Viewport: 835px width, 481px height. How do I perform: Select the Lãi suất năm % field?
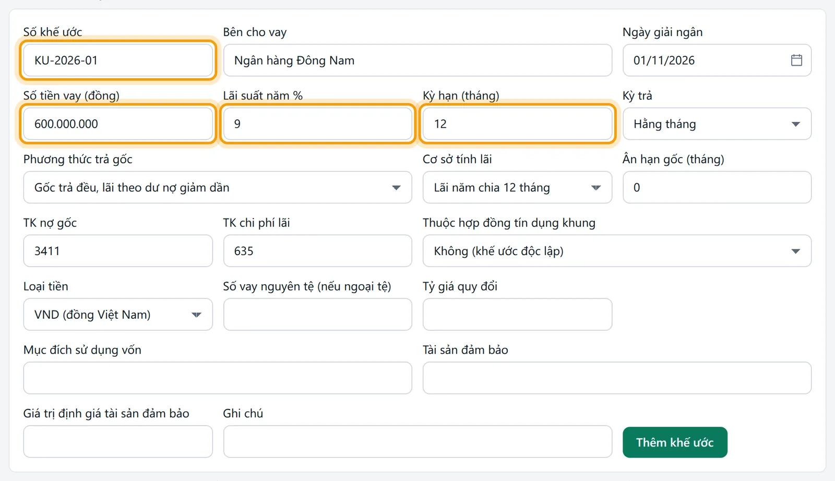pos(317,124)
